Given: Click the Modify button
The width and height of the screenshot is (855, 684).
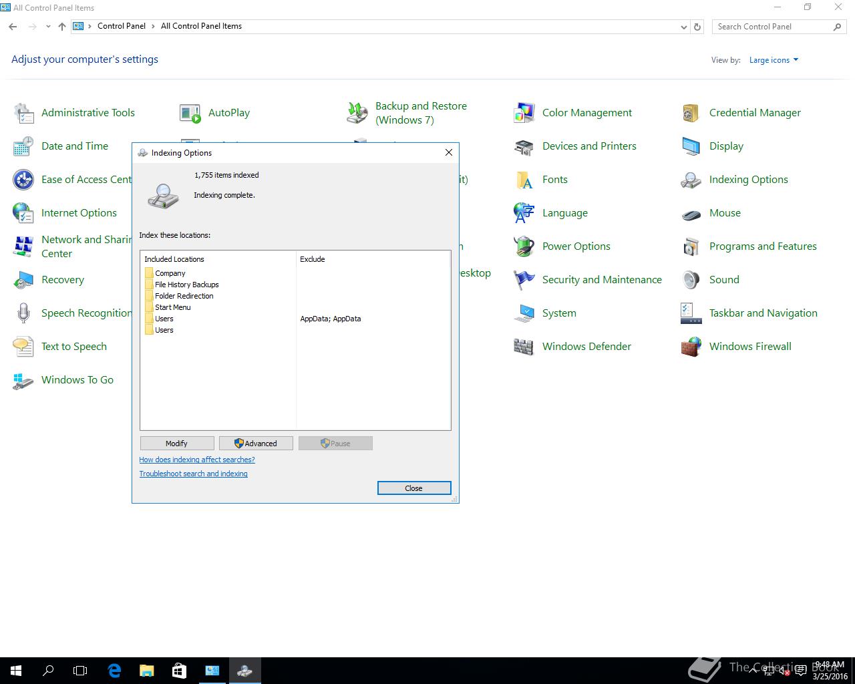Looking at the screenshot, I should [177, 444].
